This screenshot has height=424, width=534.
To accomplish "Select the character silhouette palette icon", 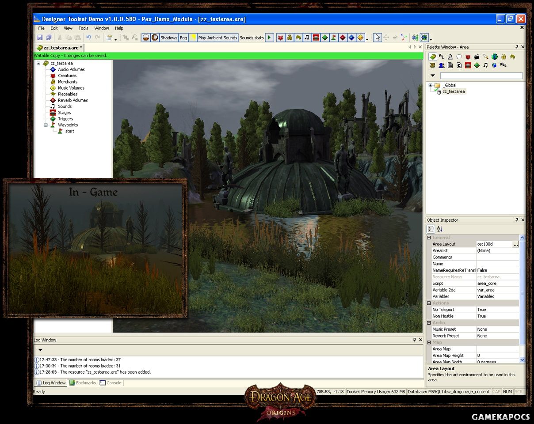I will (450, 57).
